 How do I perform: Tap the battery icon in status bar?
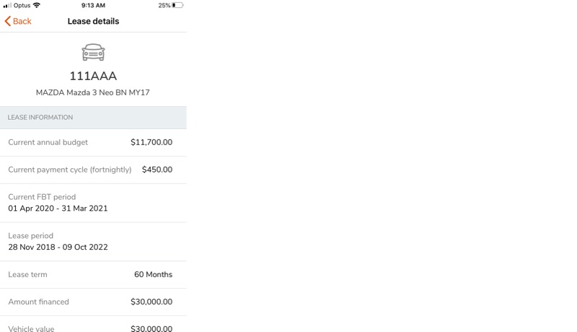click(177, 5)
